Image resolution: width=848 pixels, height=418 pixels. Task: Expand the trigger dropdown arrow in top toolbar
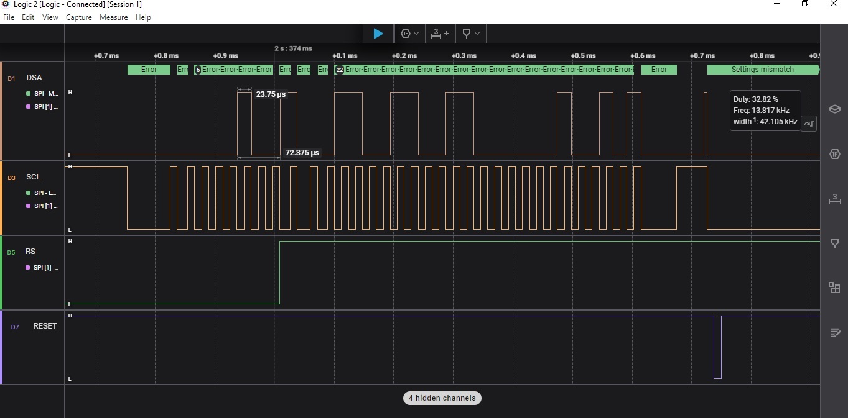(x=477, y=34)
